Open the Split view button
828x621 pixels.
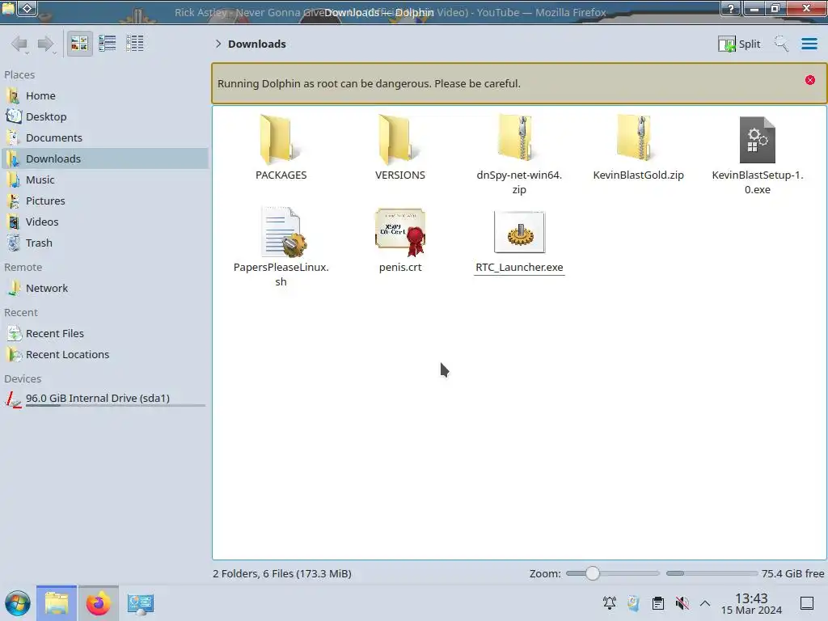coord(739,44)
